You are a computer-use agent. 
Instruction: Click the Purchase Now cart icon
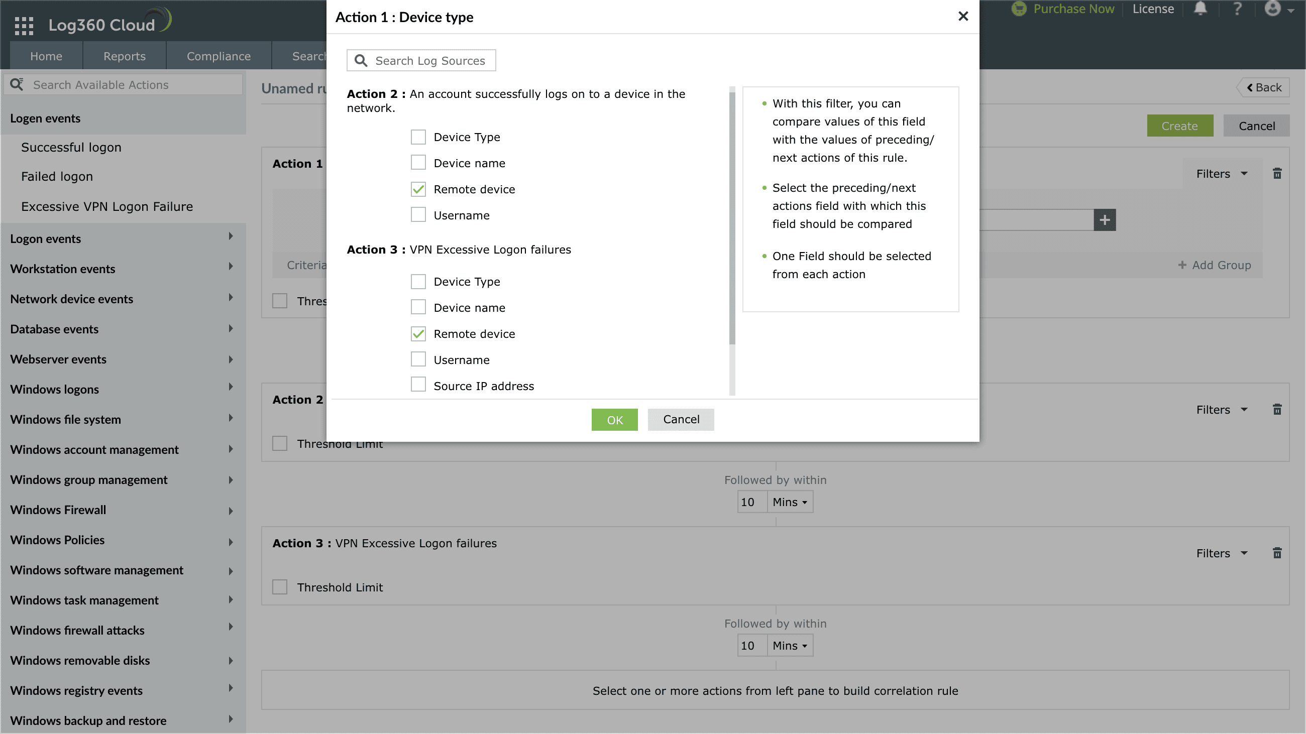tap(1019, 9)
